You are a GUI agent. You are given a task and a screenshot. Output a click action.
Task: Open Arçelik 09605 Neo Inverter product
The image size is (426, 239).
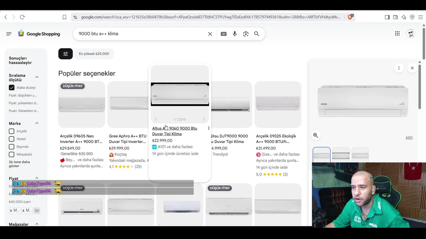coord(81,139)
